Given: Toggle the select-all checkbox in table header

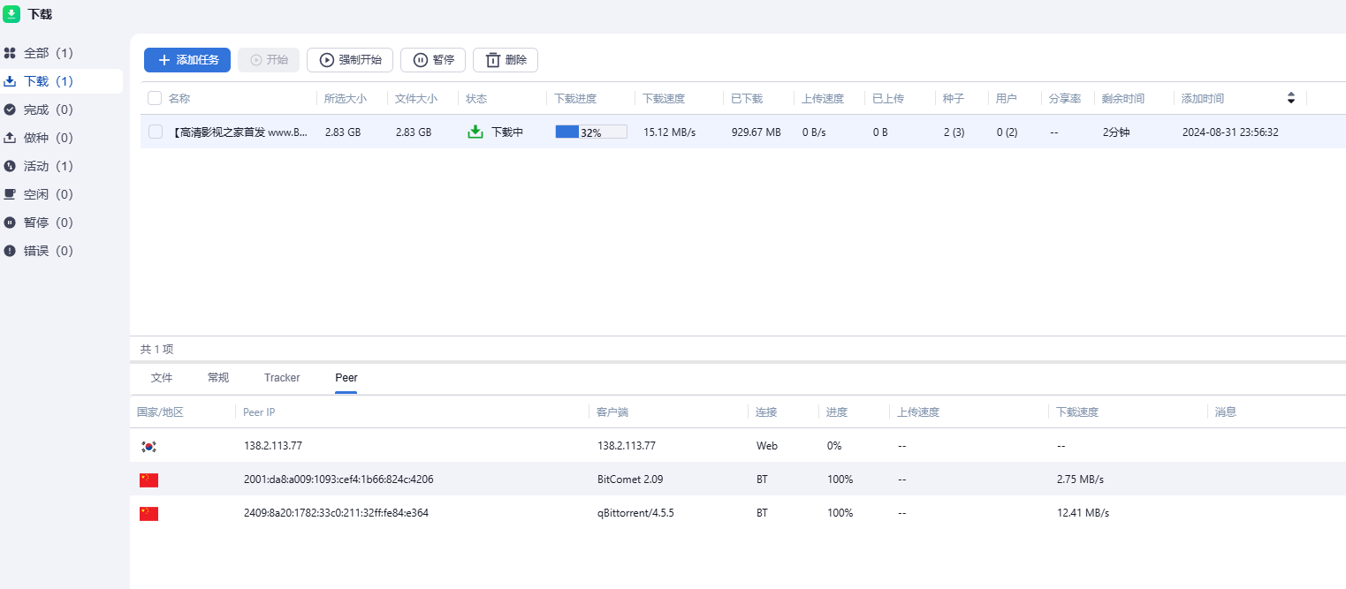Looking at the screenshot, I should (155, 98).
